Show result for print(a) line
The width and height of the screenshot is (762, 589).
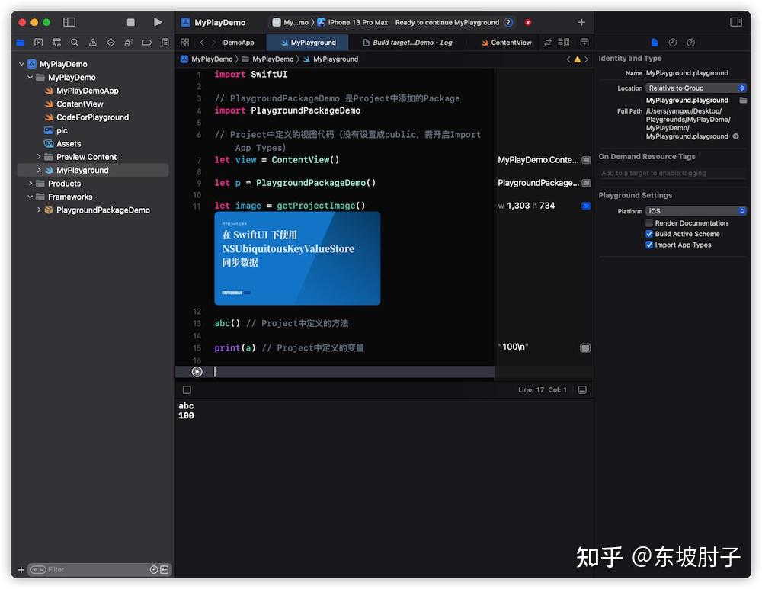(x=585, y=347)
